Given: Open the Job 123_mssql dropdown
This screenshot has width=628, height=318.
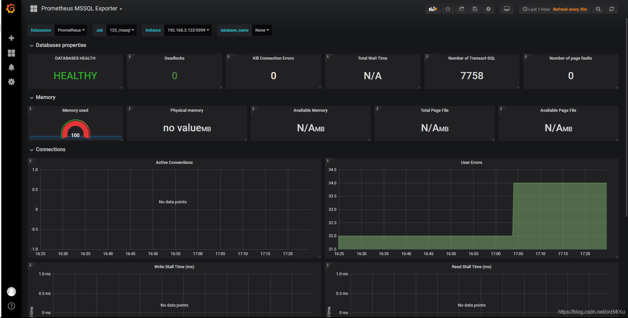Looking at the screenshot, I should point(121,30).
